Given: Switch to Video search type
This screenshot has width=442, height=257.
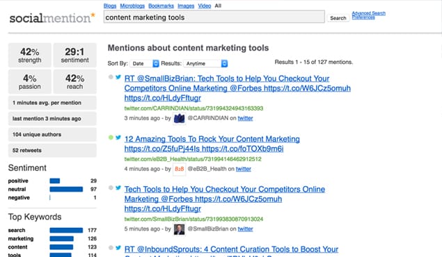Looking at the screenshot, I should (205, 6).
